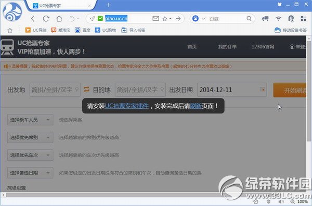Open UC导航 bookmark

(x=36, y=30)
